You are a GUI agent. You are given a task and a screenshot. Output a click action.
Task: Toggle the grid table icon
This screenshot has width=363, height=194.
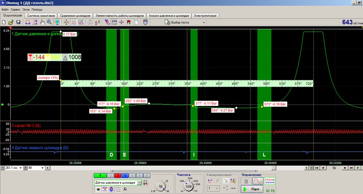[115, 22]
